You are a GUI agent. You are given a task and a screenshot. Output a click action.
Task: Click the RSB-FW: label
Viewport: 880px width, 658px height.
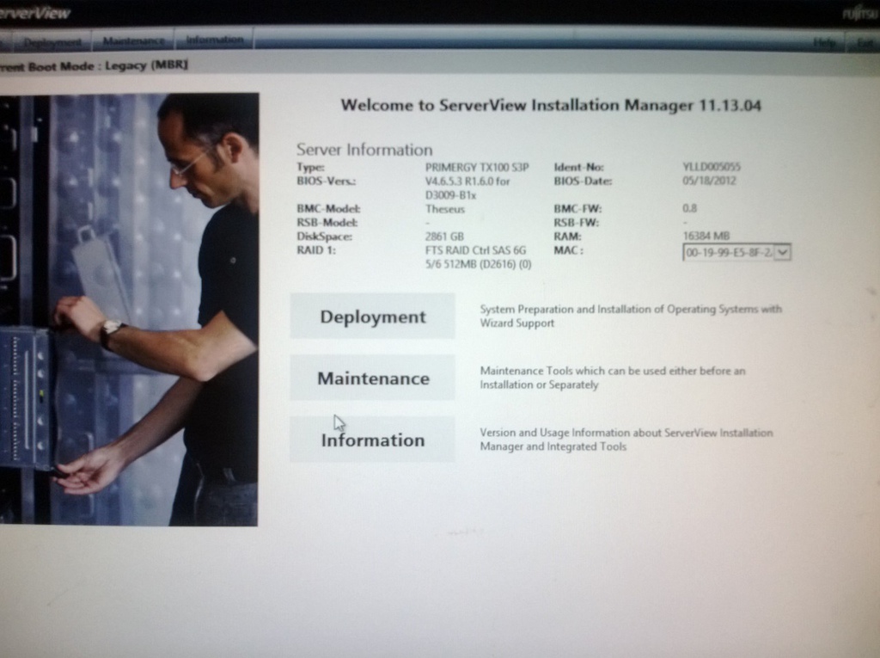(x=576, y=223)
